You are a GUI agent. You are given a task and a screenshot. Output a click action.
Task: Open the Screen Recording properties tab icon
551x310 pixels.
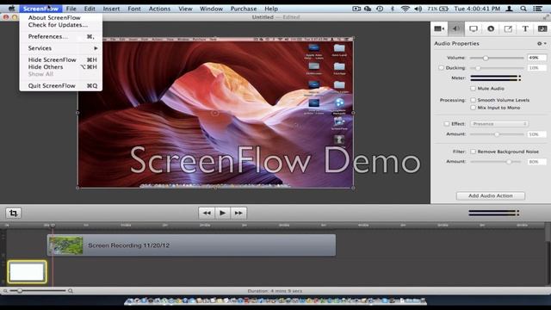point(473,28)
